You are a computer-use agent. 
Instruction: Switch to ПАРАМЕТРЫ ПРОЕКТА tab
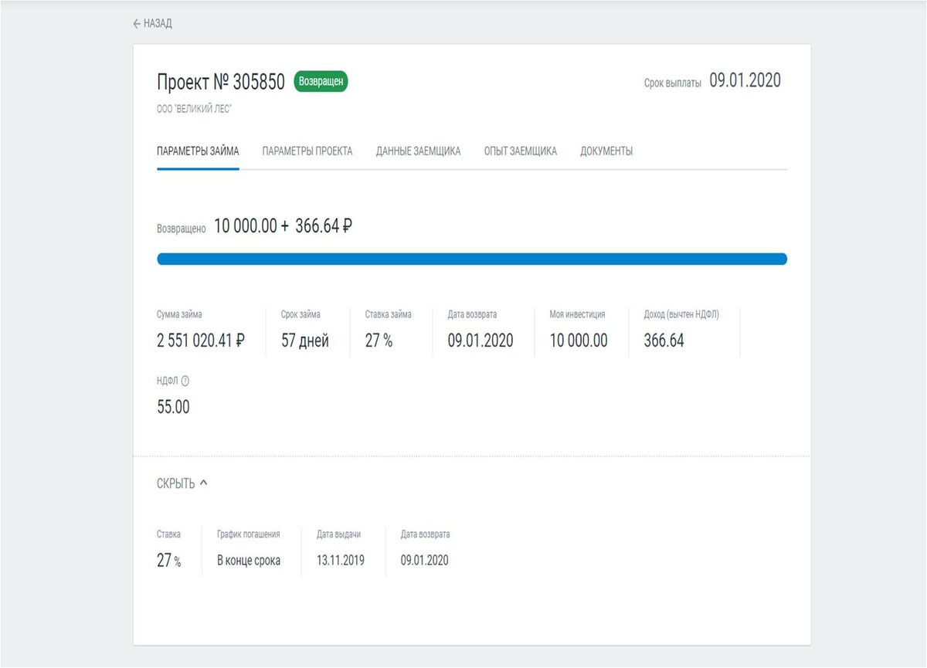tap(307, 151)
